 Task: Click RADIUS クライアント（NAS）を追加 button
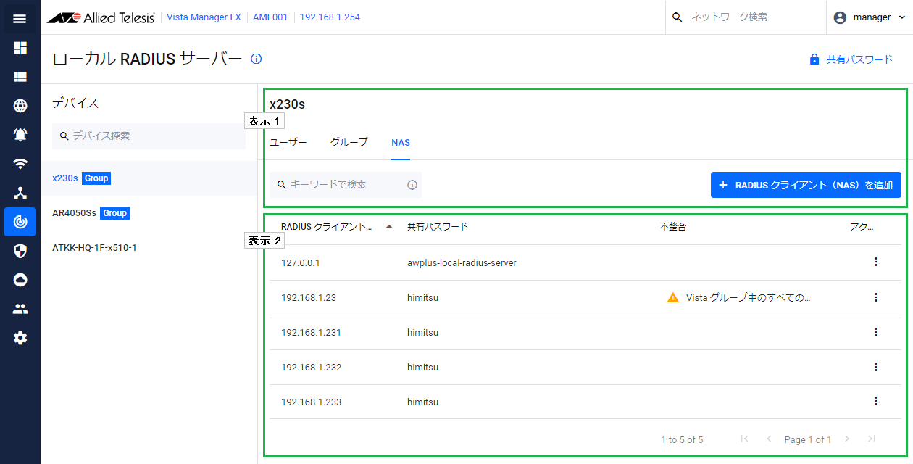click(x=806, y=185)
